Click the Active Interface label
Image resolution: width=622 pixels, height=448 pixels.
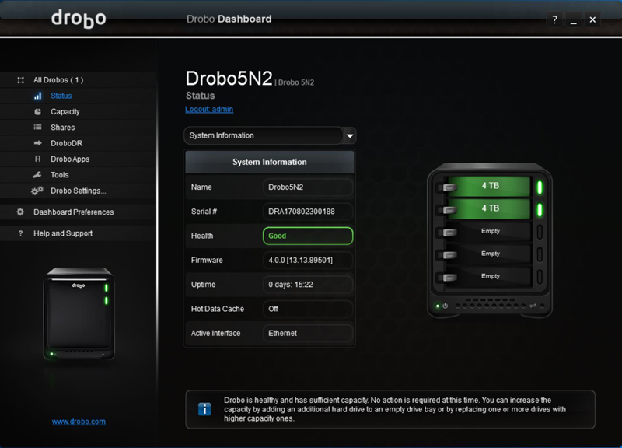pos(216,334)
